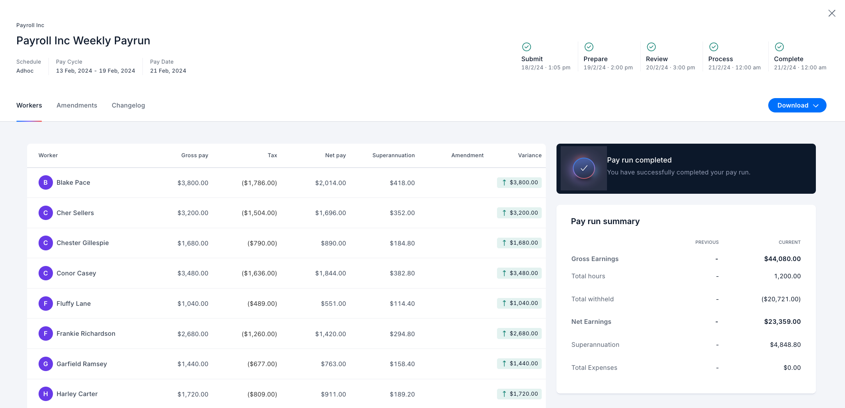Screen dimensions: 845x408
Task: Click Harley Carter's avatar icon
Action: pos(46,394)
